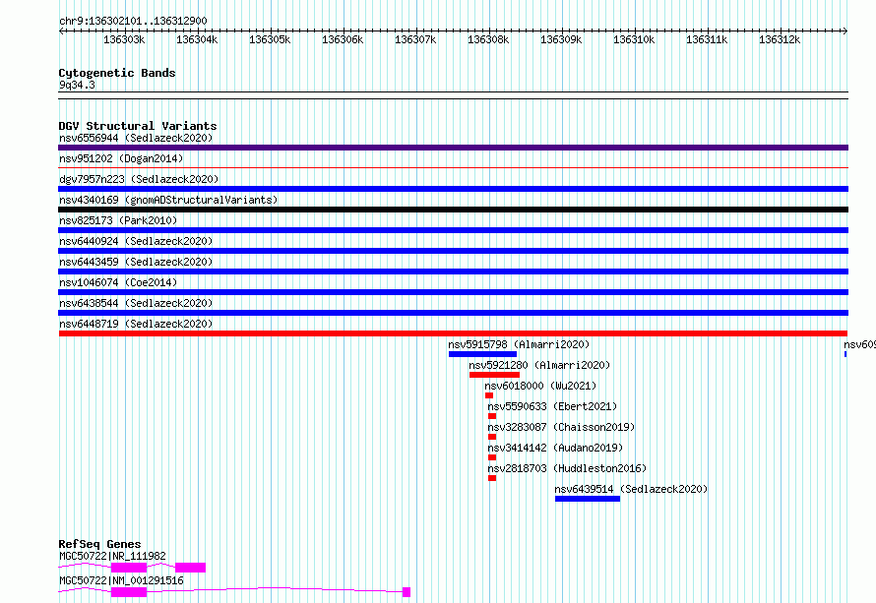876x603 pixels.
Task: Open the nsv5921280 (Almarri2020) label
Action: (x=539, y=365)
